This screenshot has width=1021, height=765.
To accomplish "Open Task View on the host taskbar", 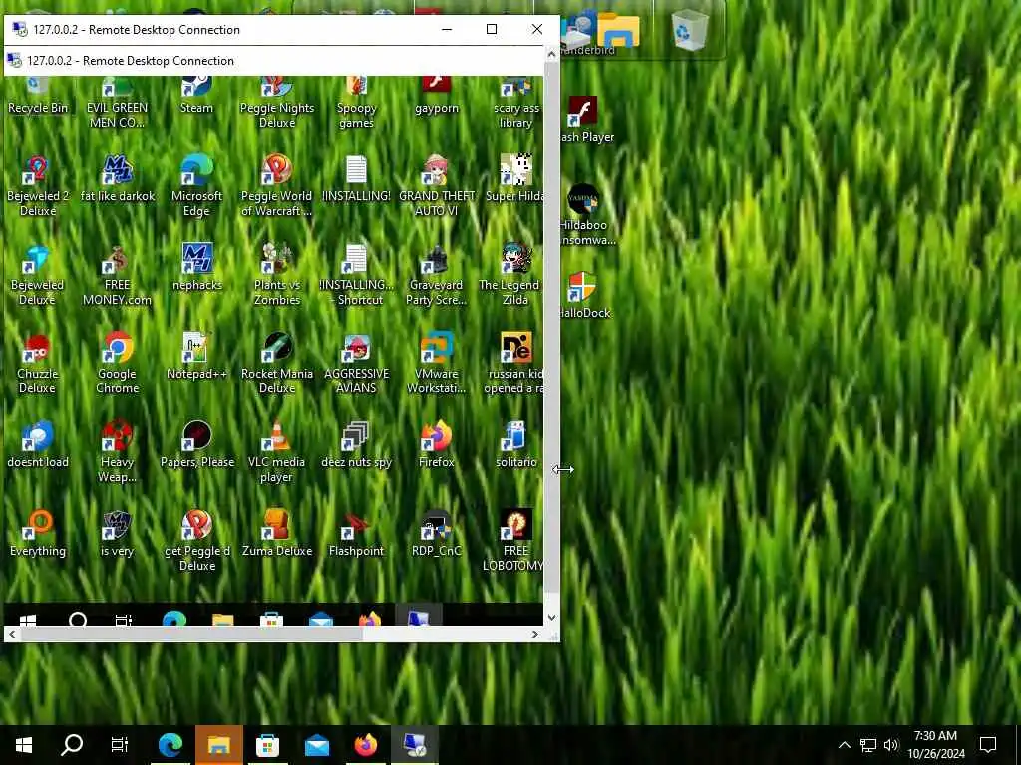I will coord(120,745).
